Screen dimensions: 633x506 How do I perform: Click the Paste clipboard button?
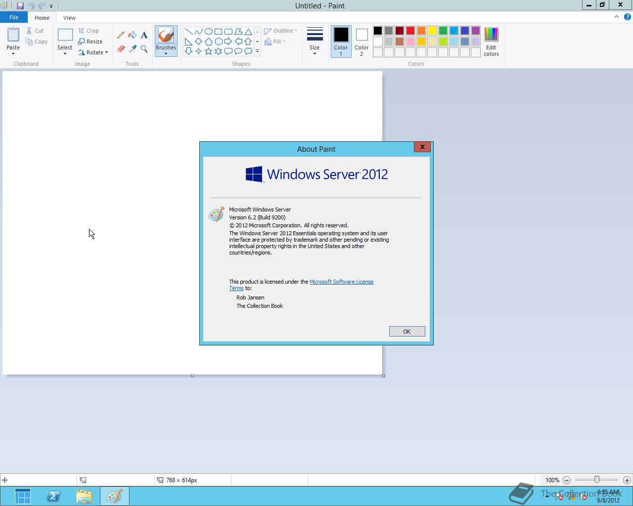tap(13, 35)
